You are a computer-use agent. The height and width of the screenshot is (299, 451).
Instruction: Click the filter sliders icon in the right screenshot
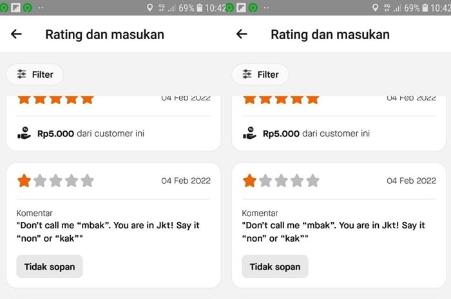coord(247,75)
